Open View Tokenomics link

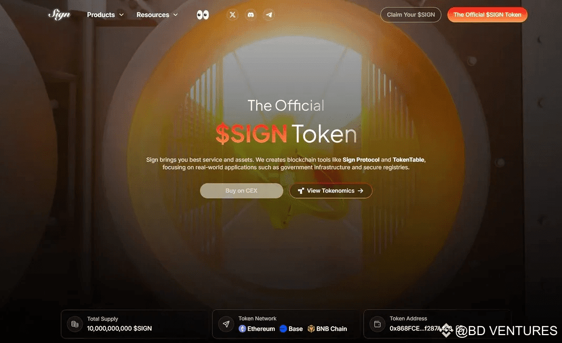[x=331, y=190]
